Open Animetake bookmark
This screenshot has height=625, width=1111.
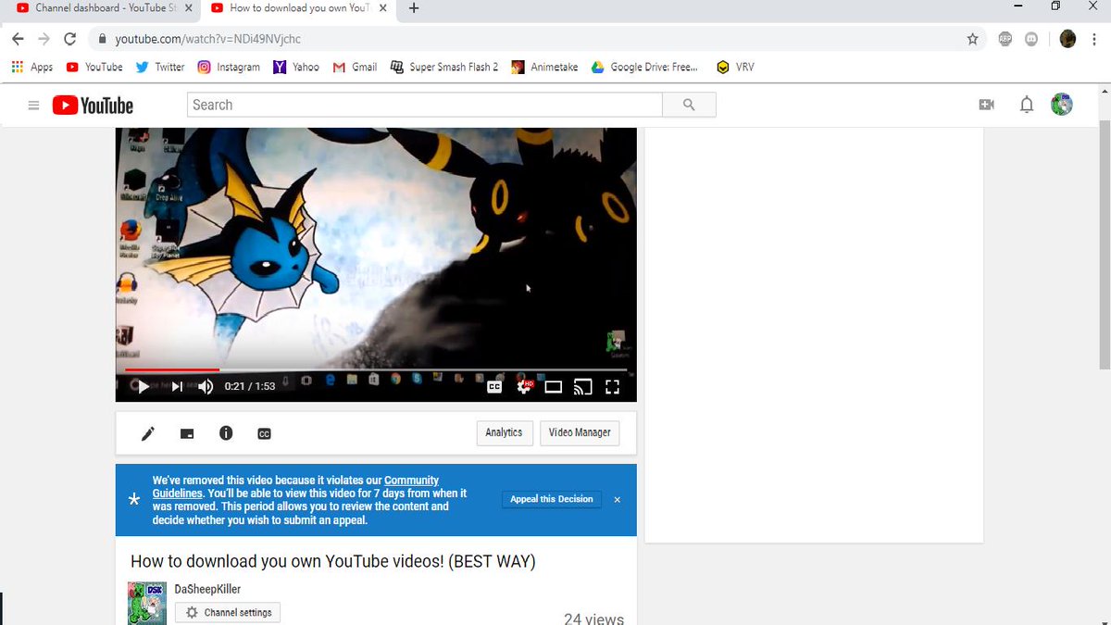click(x=545, y=67)
